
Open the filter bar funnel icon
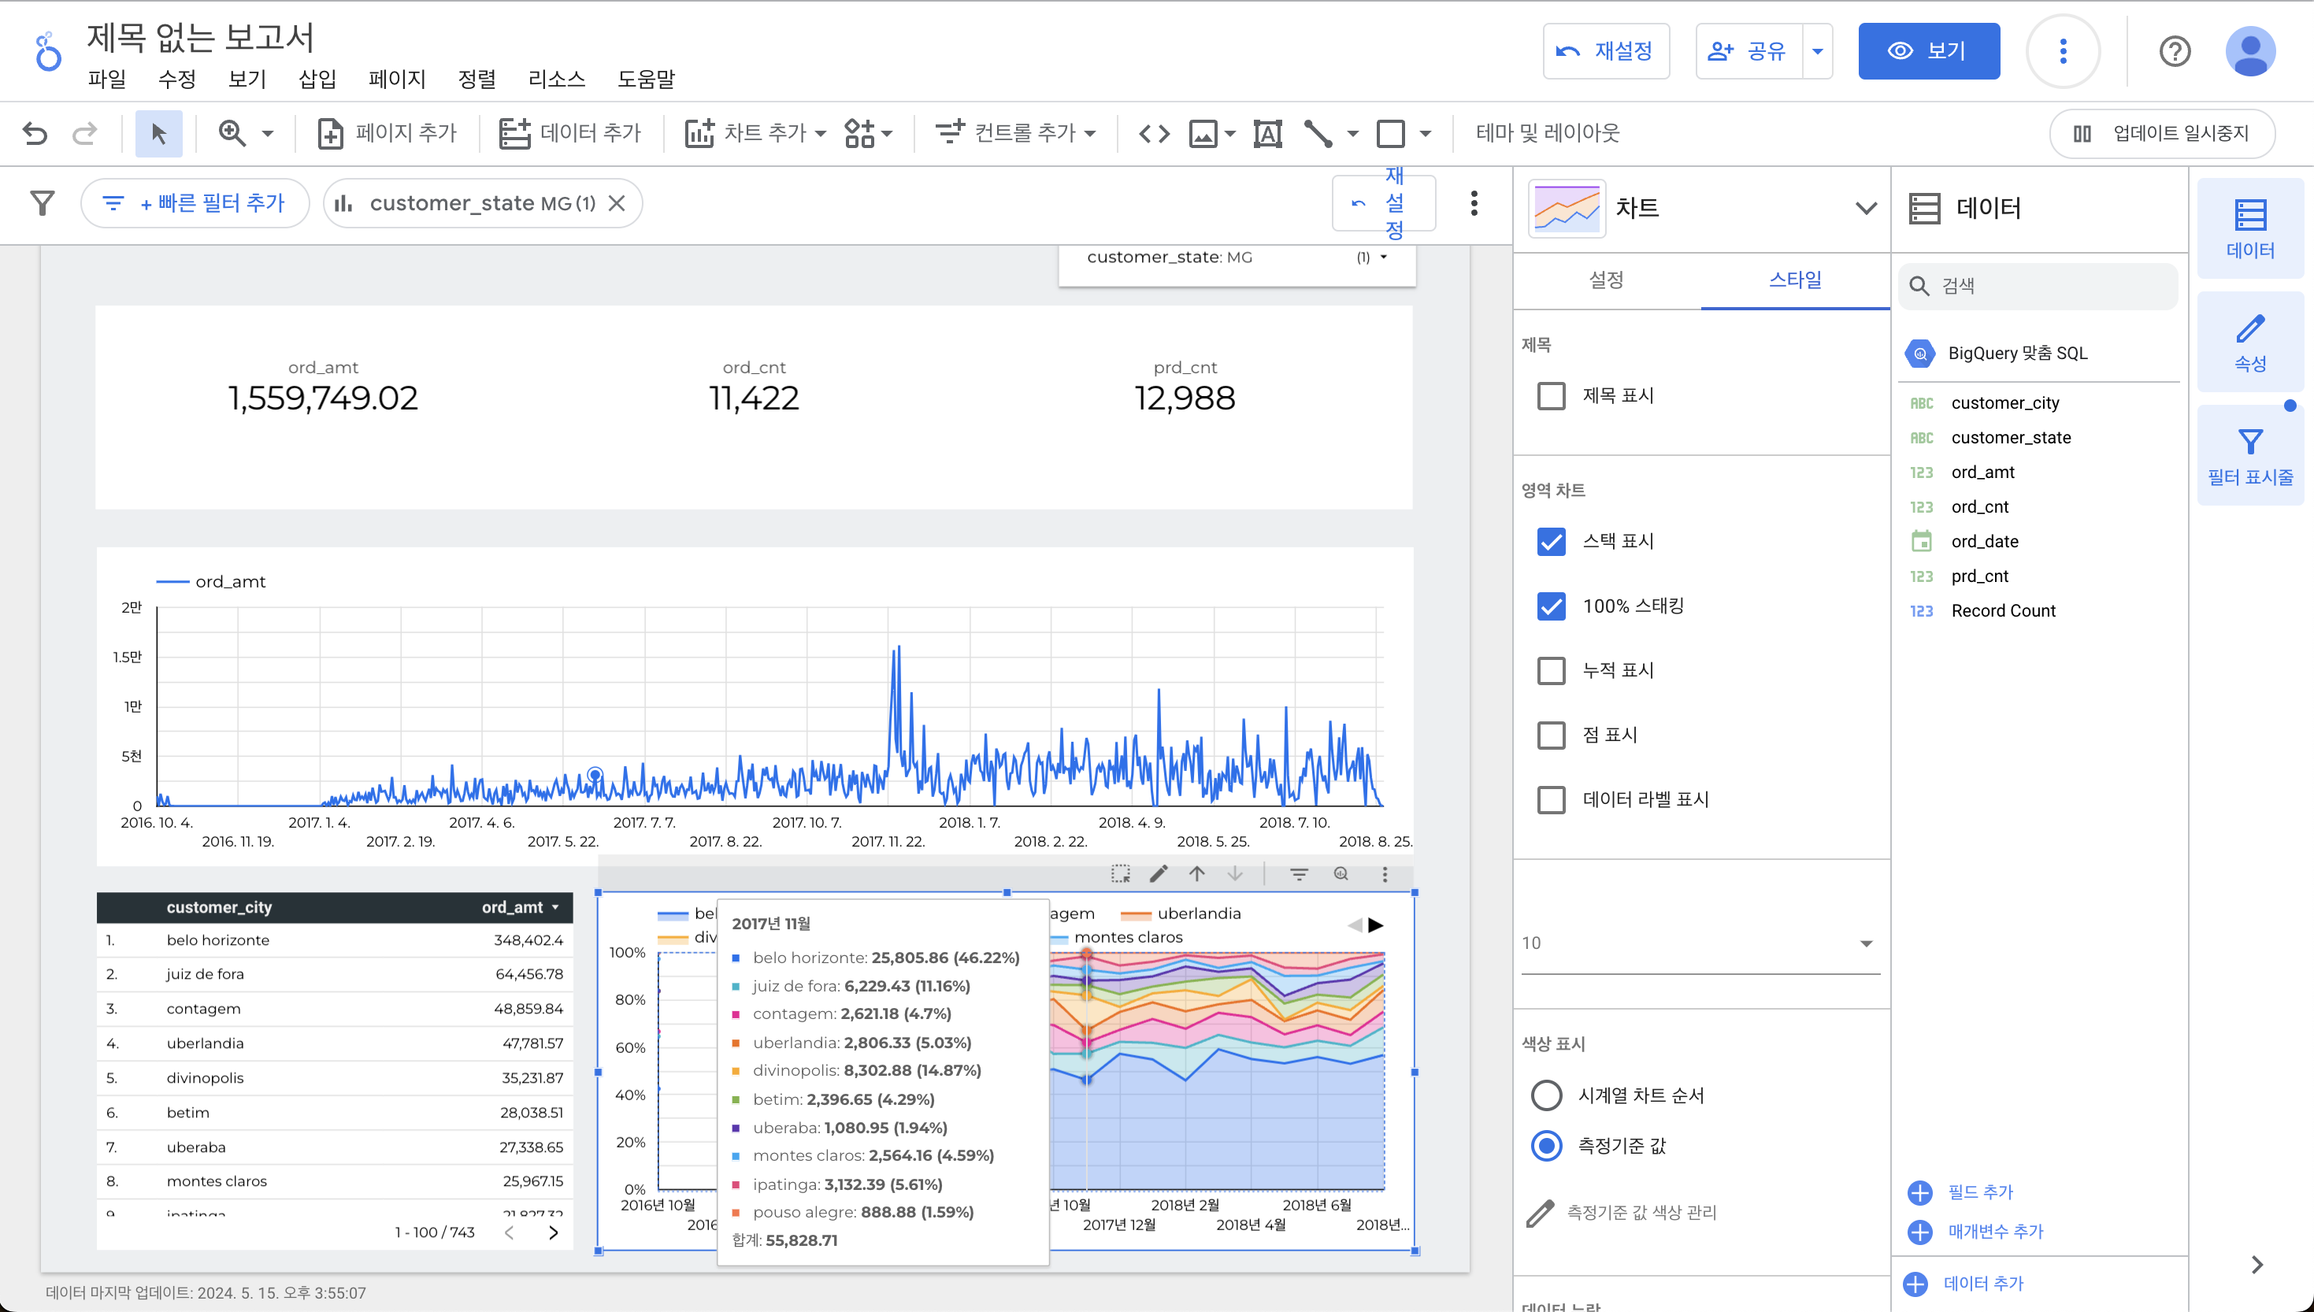(43, 202)
